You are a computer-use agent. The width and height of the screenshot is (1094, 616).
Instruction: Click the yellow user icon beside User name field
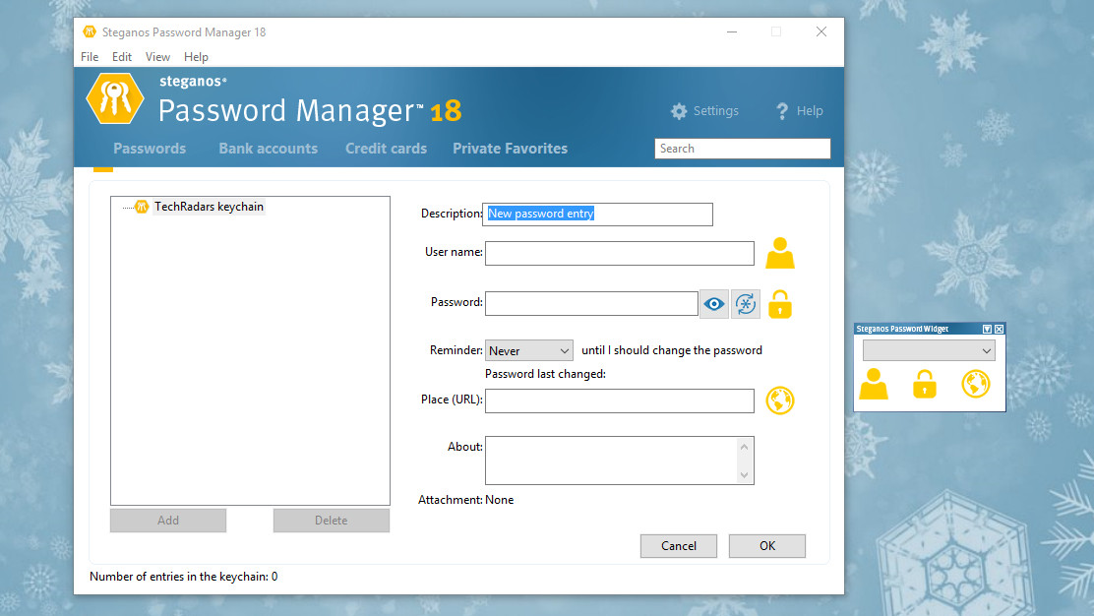coord(780,253)
